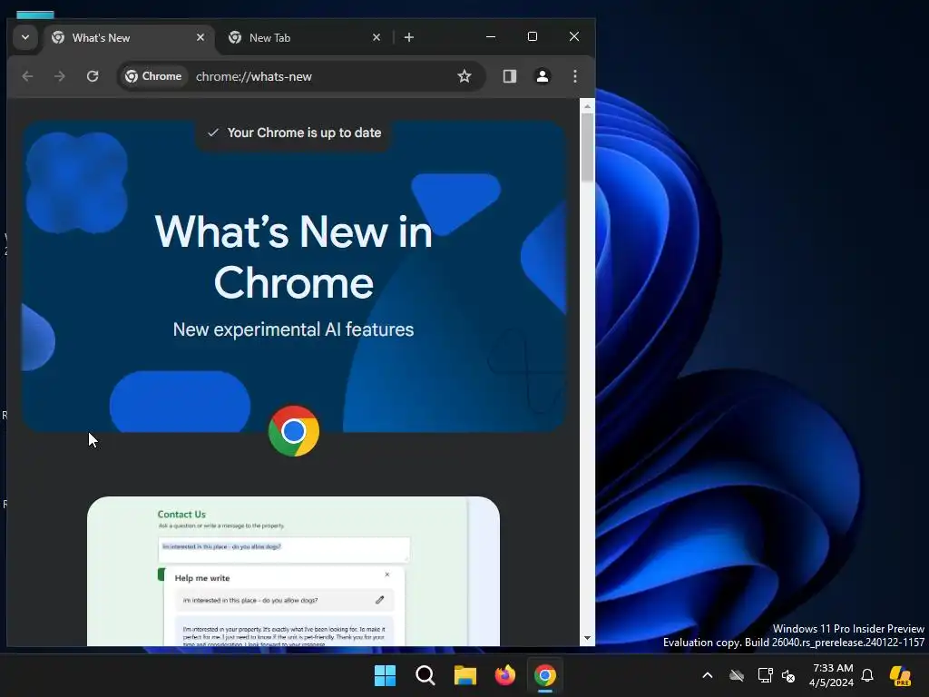The width and height of the screenshot is (929, 697).
Task: Maximize the Chrome window
Action: tap(532, 36)
